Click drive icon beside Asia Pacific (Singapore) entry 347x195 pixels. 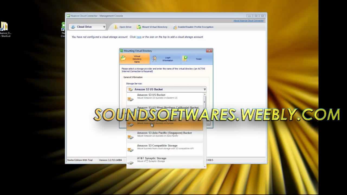(x=131, y=137)
